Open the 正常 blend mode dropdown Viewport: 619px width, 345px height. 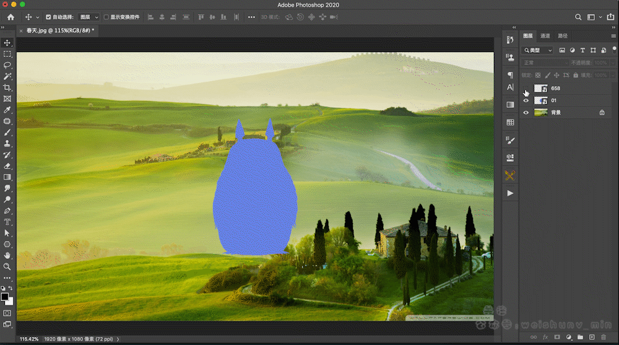click(x=545, y=63)
